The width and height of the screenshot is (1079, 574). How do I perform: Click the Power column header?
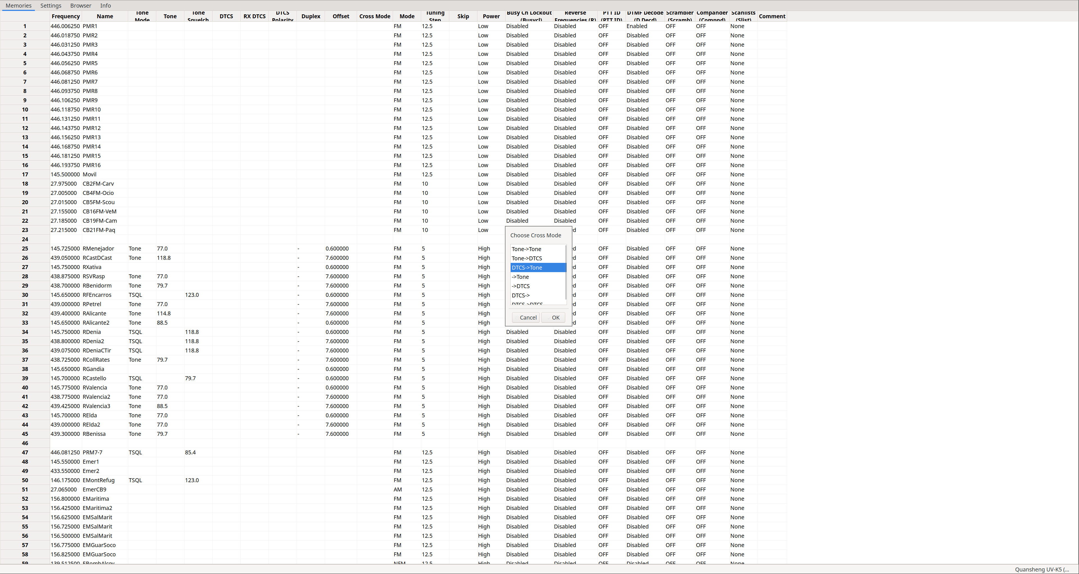pyautogui.click(x=491, y=16)
